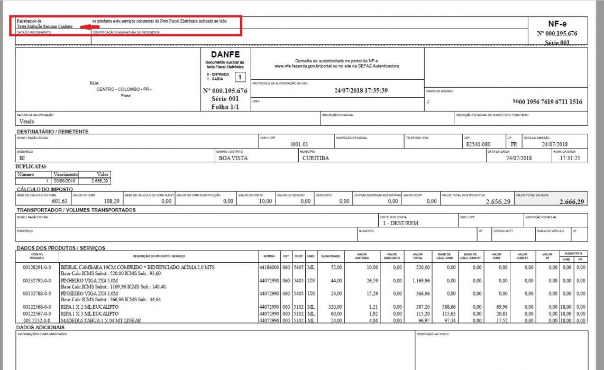
Task: Select the unit price 26,59
Action: coord(372,281)
